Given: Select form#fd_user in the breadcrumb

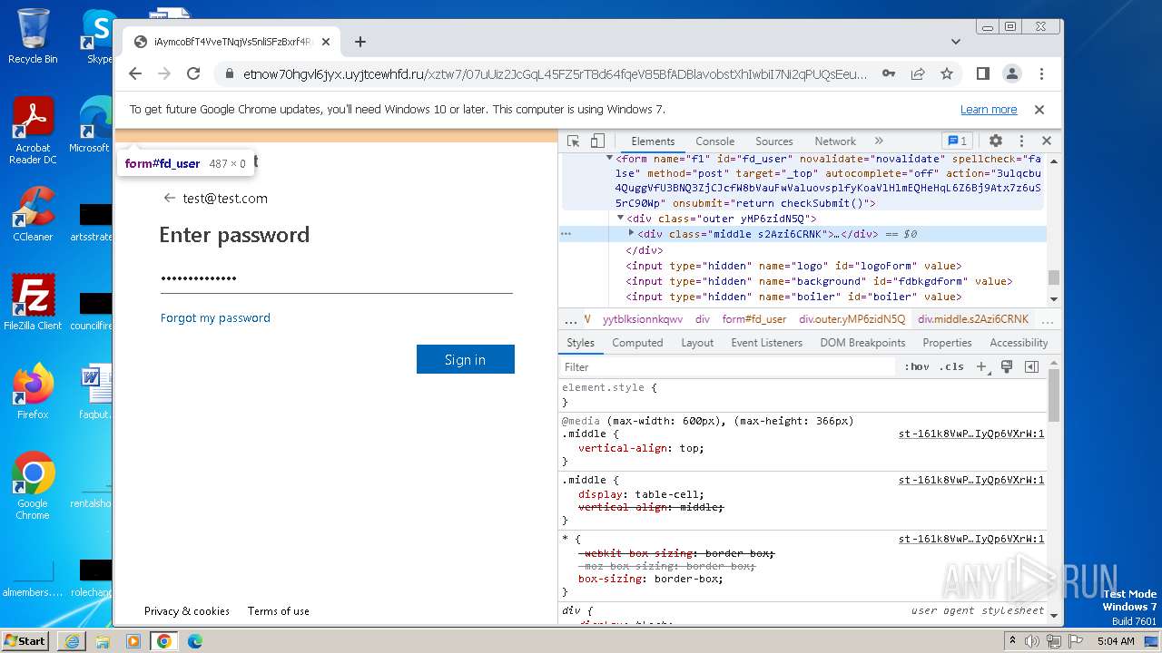Looking at the screenshot, I should point(754,319).
